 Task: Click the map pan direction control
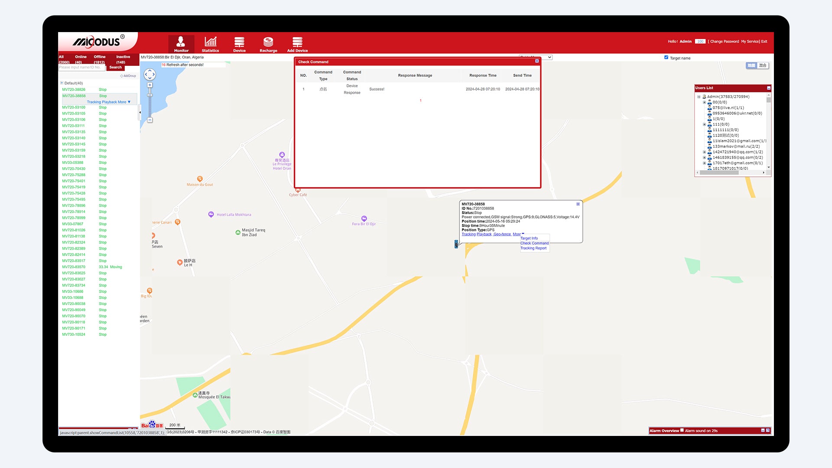pyautogui.click(x=150, y=75)
